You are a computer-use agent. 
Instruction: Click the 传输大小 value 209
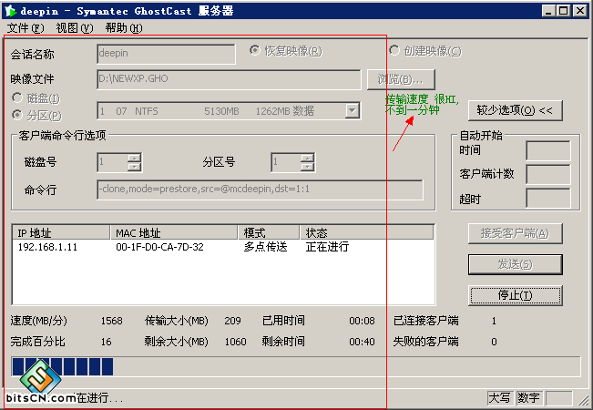(x=232, y=321)
